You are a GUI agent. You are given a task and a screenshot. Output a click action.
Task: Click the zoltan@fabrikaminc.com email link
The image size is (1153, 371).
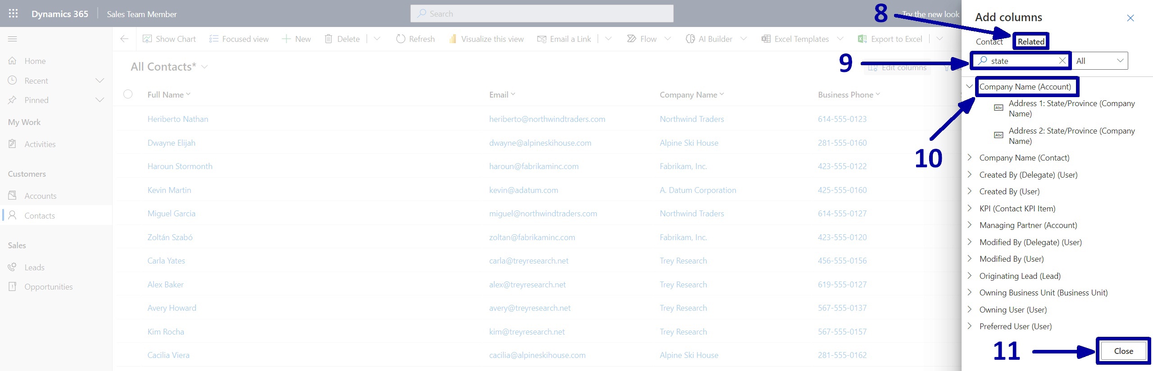click(x=532, y=237)
